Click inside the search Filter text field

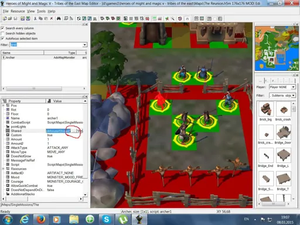click(46, 45)
